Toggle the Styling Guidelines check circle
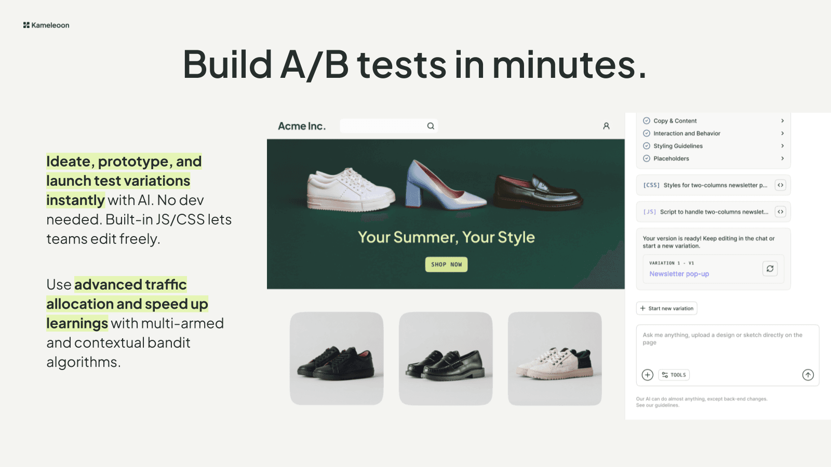 647,146
